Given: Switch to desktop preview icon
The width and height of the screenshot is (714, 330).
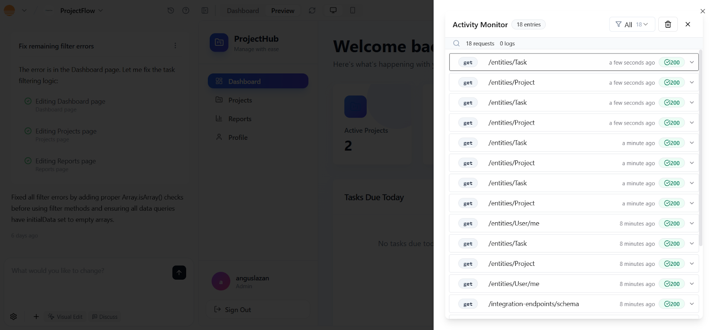Looking at the screenshot, I should click(x=333, y=10).
